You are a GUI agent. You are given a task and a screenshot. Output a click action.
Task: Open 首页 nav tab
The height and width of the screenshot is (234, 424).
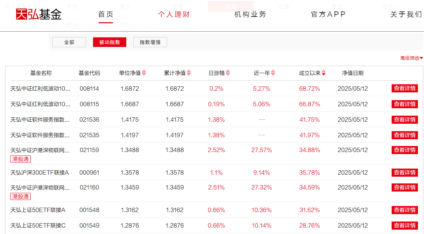click(106, 14)
